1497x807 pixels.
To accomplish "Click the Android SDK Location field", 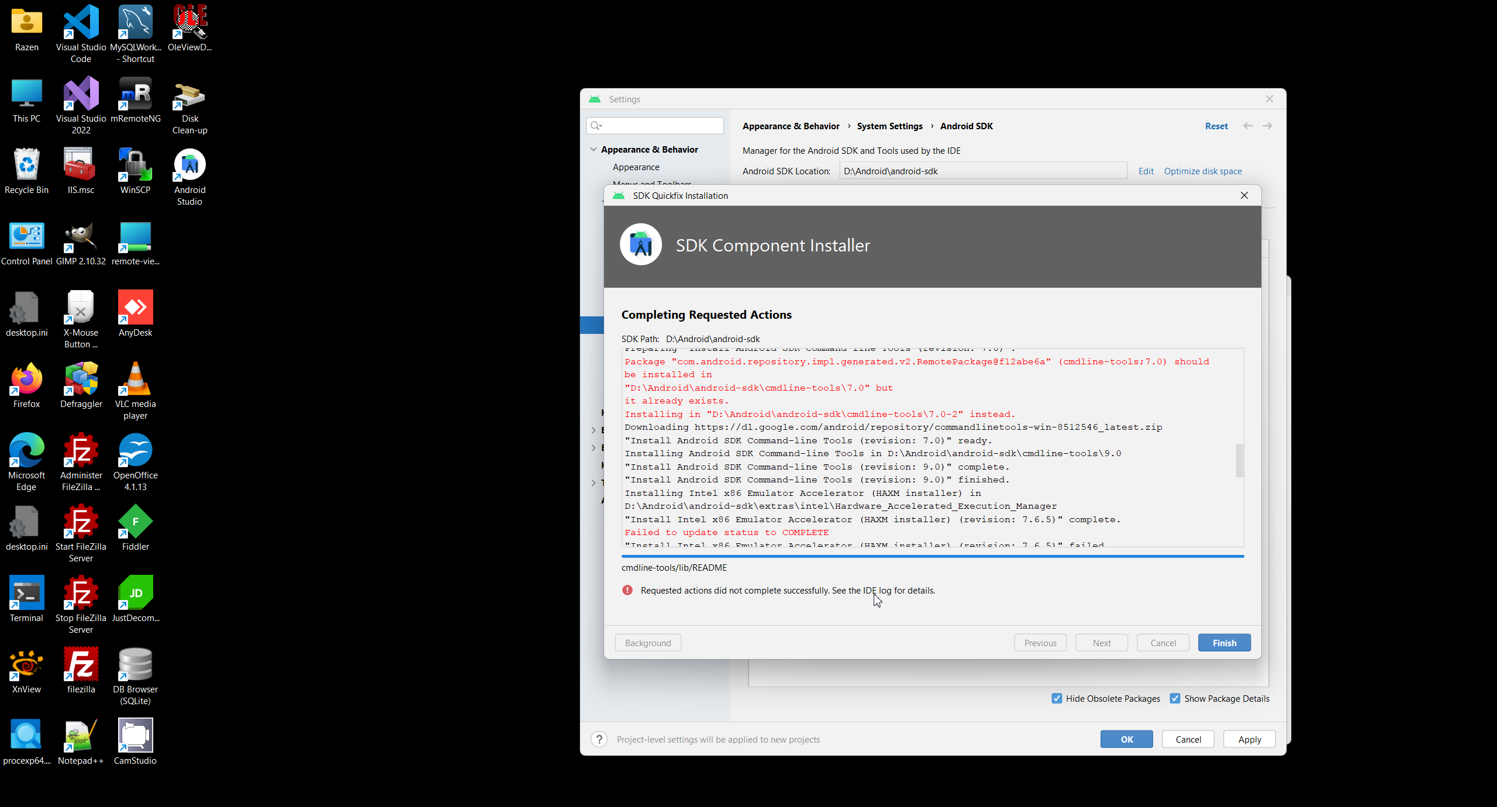I will [x=982, y=171].
